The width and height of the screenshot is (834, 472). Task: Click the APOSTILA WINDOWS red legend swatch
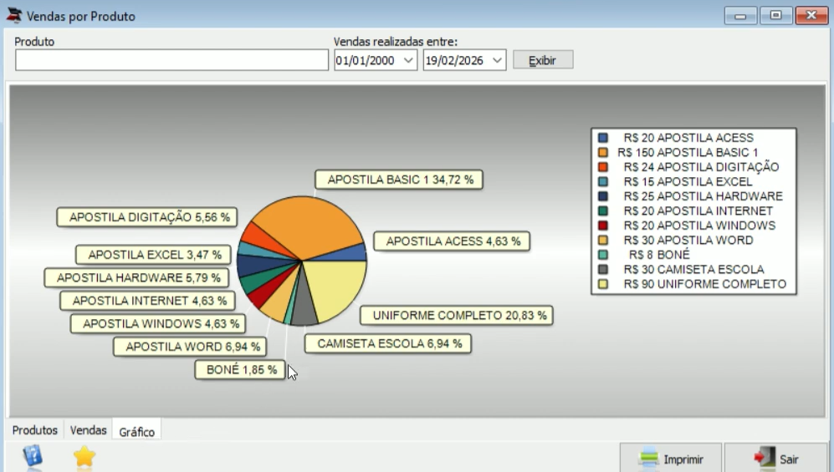602,226
